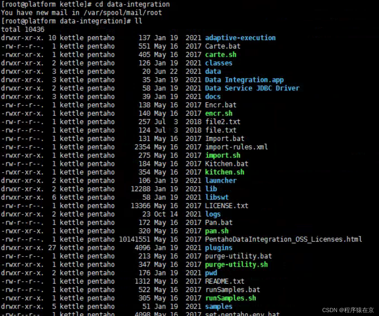Select Data Service JDBC Driver entry
The image size is (379, 316).
pos(252,88)
